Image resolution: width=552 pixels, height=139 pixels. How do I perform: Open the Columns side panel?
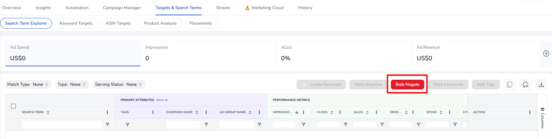click(x=543, y=118)
